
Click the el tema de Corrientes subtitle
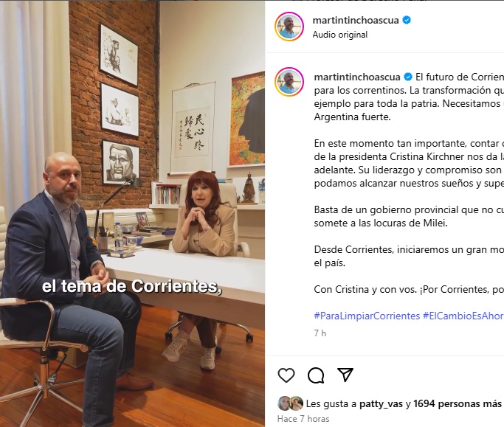132,286
